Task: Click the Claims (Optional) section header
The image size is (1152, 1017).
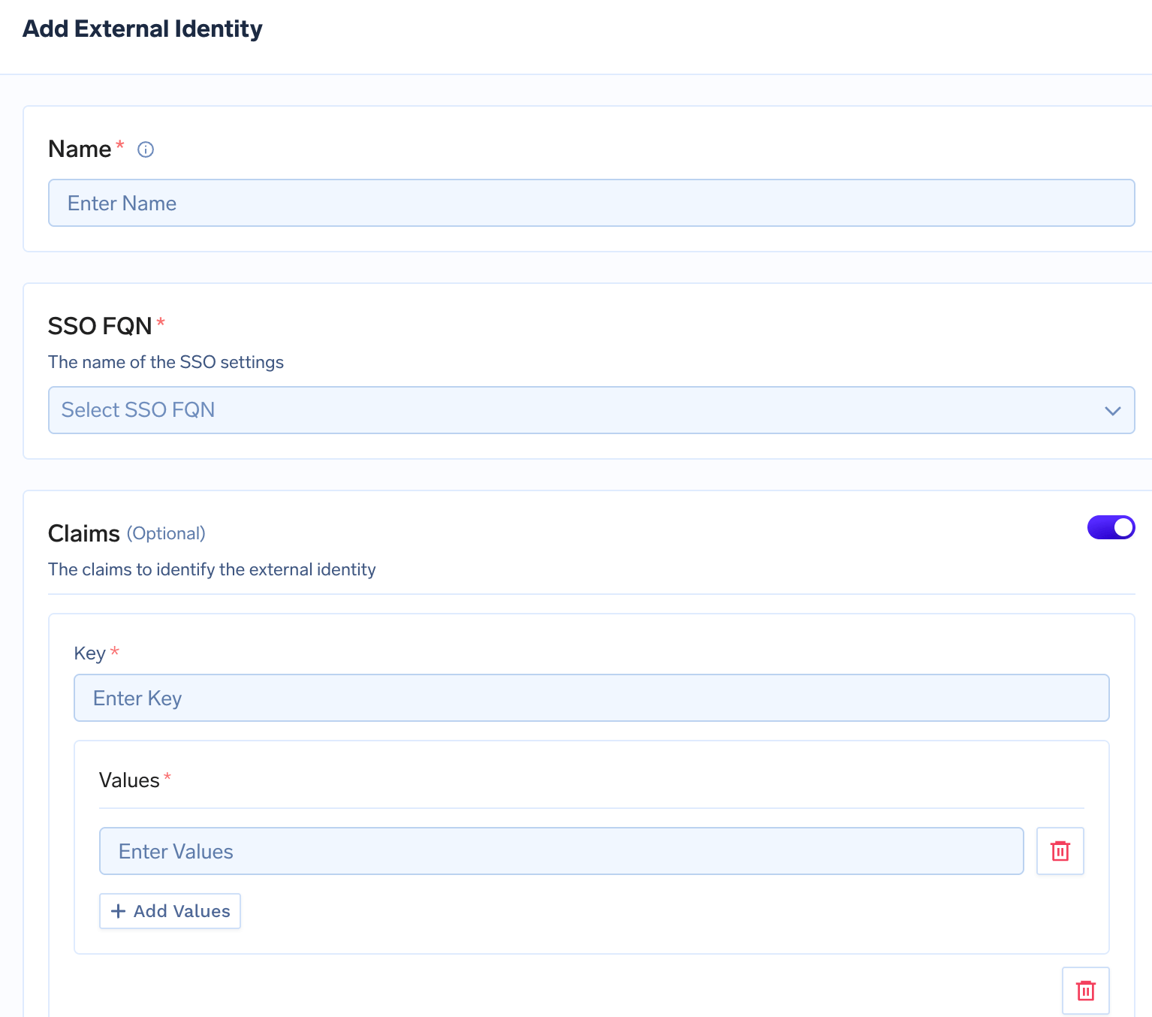Action: [126, 533]
